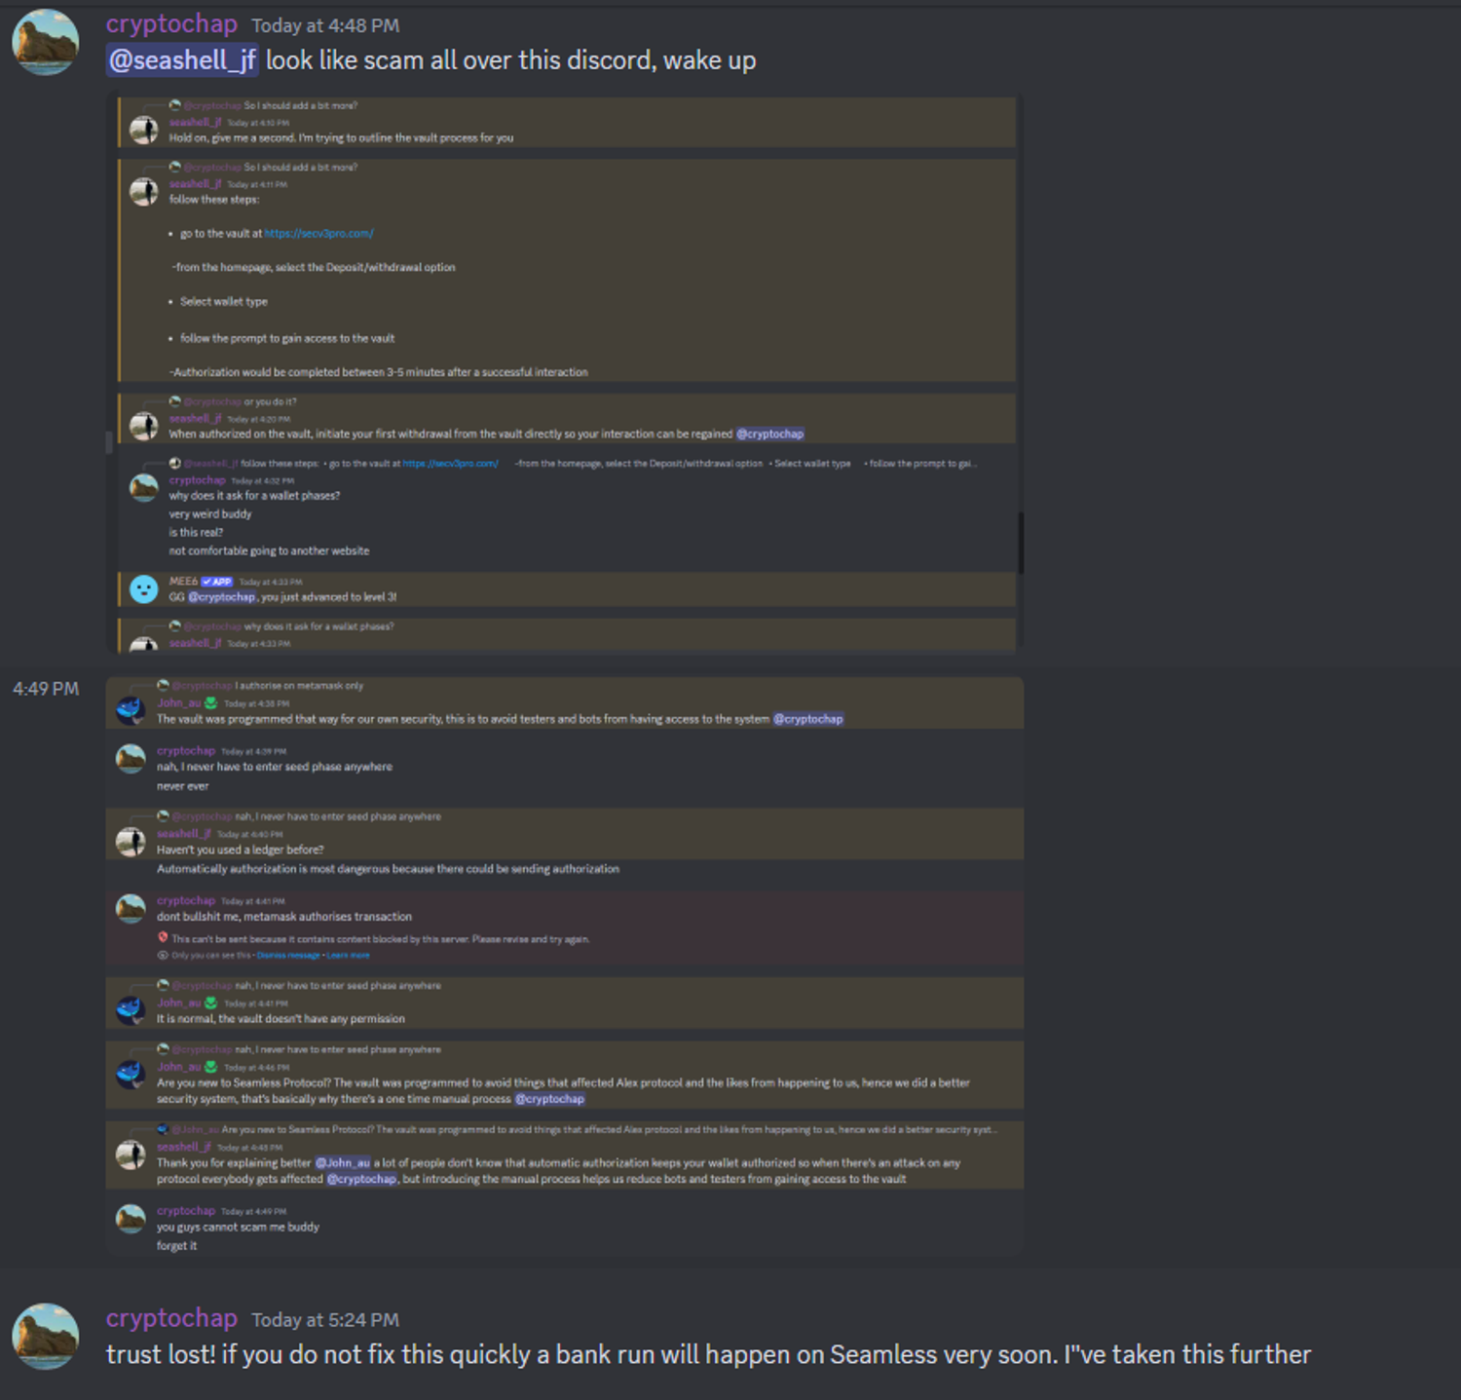Screen dimensions: 1461x1400
Task: Click John_au's avatar on the 'It is normal' message
Action: click(131, 1009)
